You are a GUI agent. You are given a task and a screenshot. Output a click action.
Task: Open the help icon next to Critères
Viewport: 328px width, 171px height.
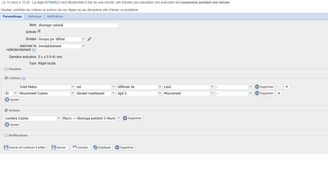(x=24, y=78)
